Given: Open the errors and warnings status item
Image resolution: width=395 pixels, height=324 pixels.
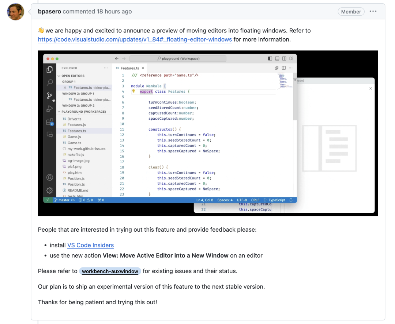Looking at the screenshot, I should [x=86, y=200].
